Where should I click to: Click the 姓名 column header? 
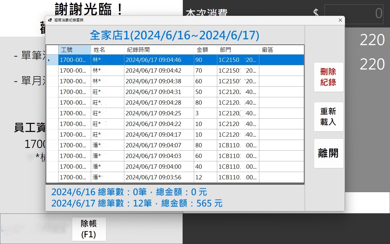coord(107,50)
